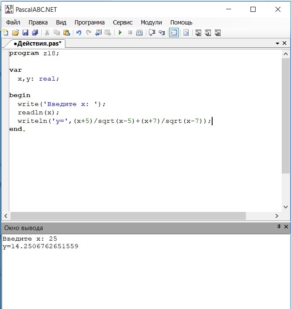The width and height of the screenshot is (291, 309).
Task: Click the editor scroll up arrow
Action: [x=286, y=54]
